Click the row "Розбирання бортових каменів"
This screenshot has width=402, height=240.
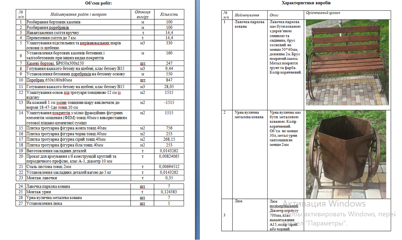point(100,22)
